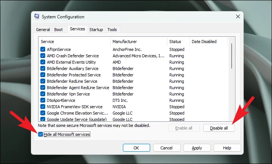Uncheck the DtsApo4Service checkbox
The height and width of the screenshot is (164, 272).
click(43, 100)
